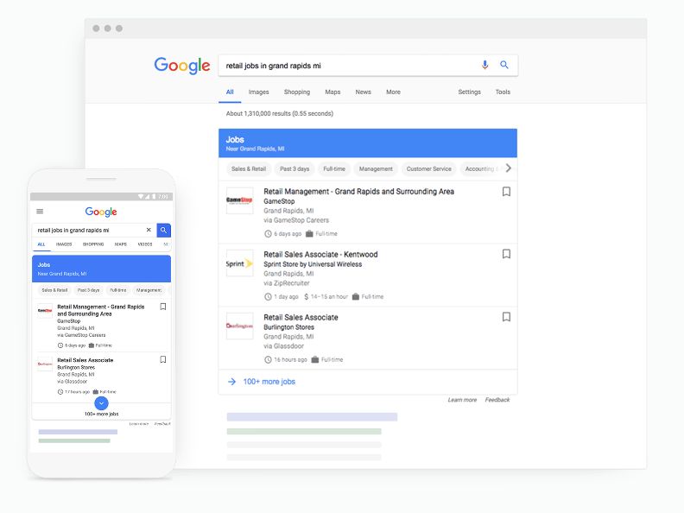Expand mobile jobs list with blue chevron
684x513 pixels.
[102, 402]
